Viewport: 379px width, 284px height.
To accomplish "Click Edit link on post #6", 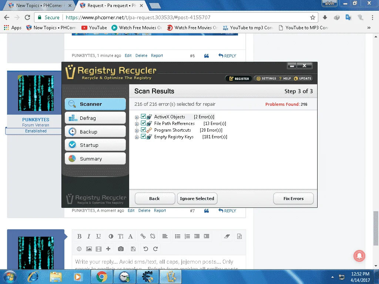I will 128,55.
